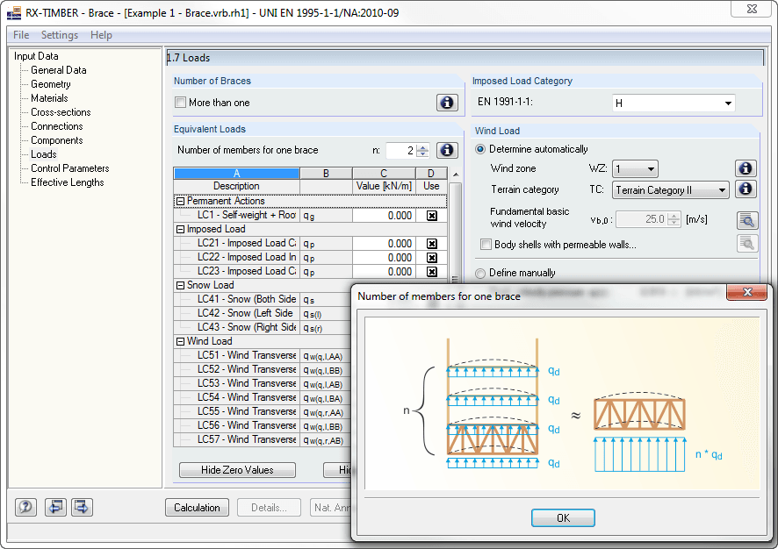The width and height of the screenshot is (778, 549).
Task: Open the Help menu
Action: coord(101,35)
